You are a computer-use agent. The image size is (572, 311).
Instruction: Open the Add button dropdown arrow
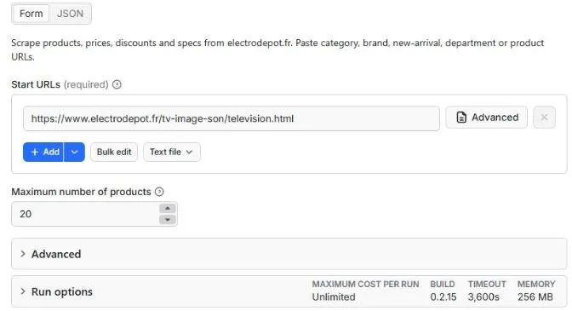[x=74, y=152]
